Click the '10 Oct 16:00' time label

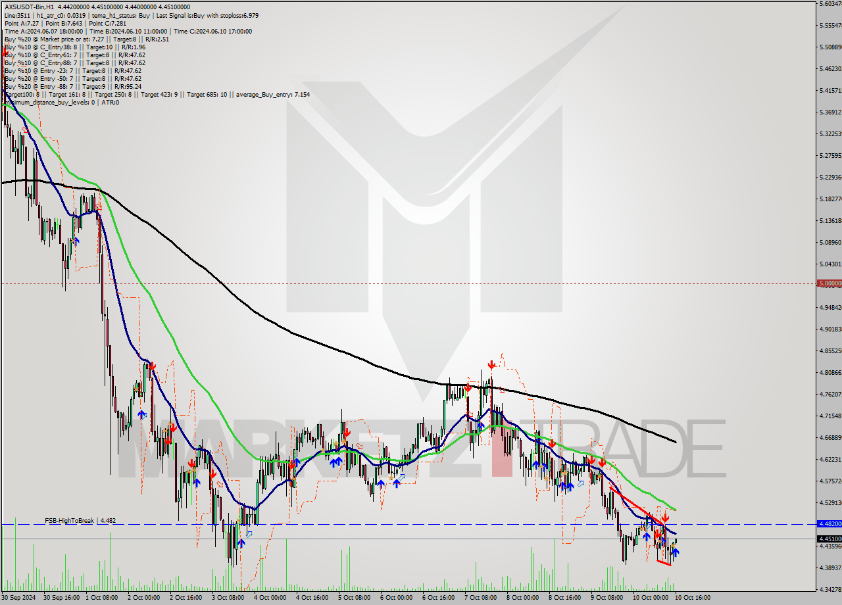click(693, 598)
